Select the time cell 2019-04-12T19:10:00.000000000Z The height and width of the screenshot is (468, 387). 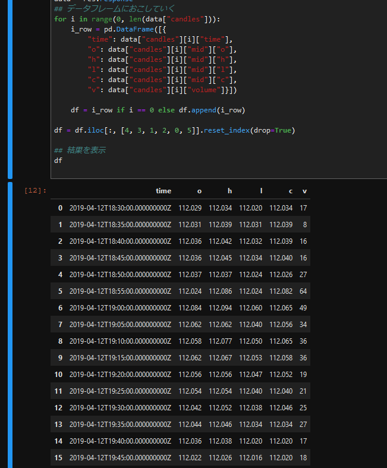[x=120, y=341]
